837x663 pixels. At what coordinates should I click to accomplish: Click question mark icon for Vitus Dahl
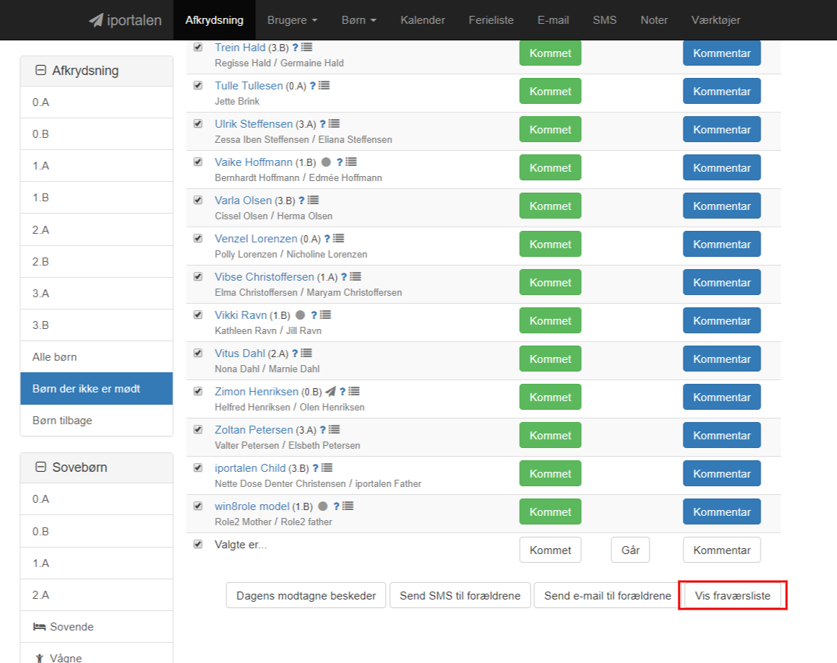click(295, 354)
